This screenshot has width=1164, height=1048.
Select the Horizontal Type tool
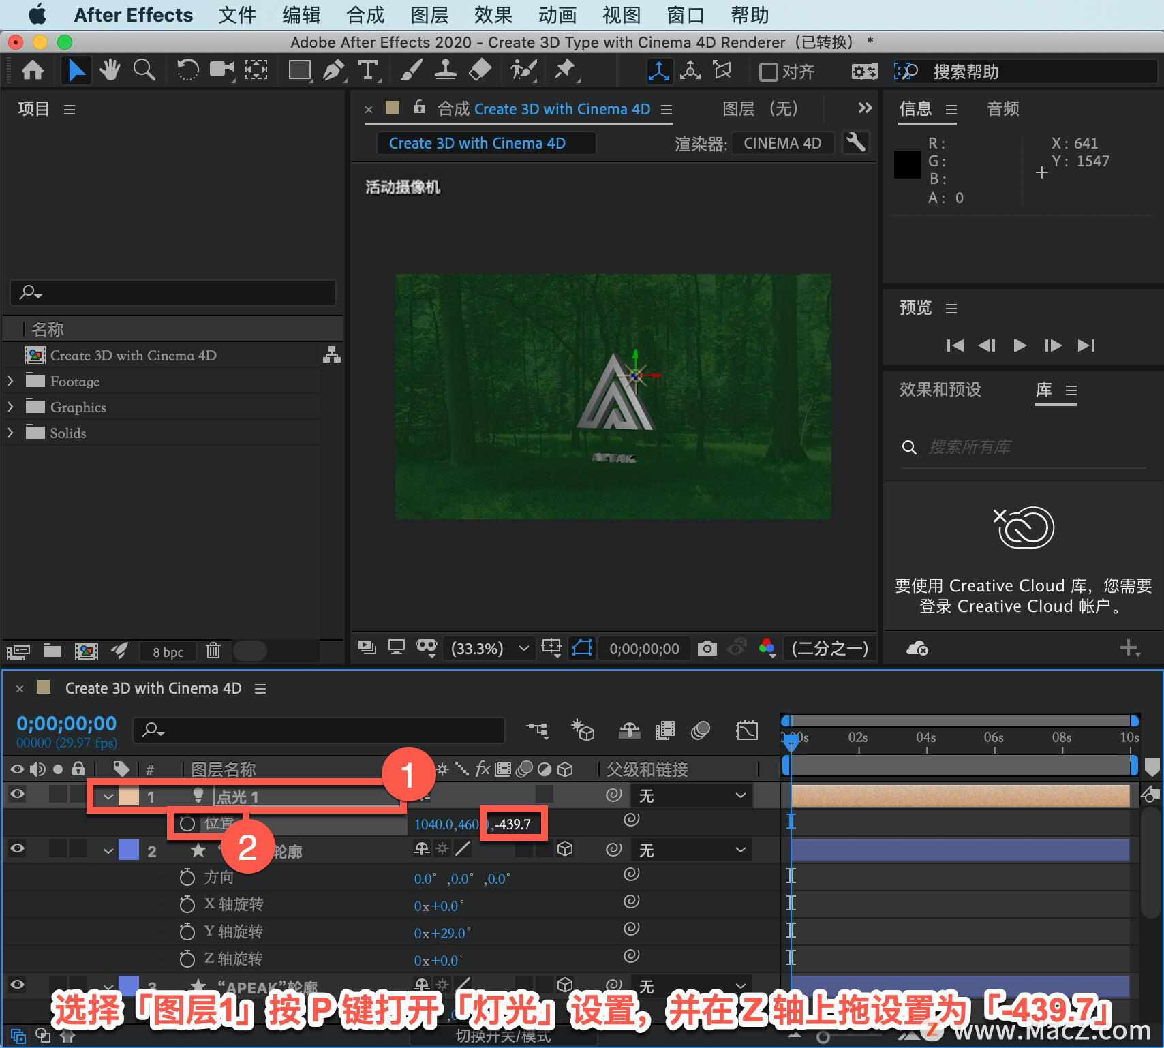click(x=368, y=71)
